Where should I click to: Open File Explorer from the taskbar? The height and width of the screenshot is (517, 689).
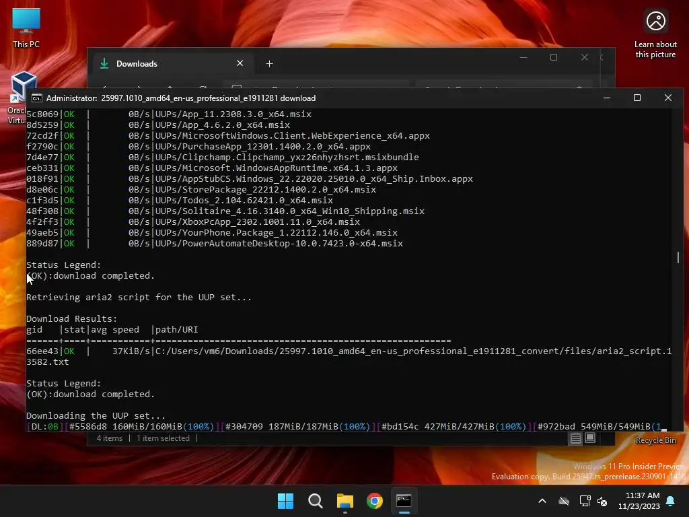coord(345,501)
